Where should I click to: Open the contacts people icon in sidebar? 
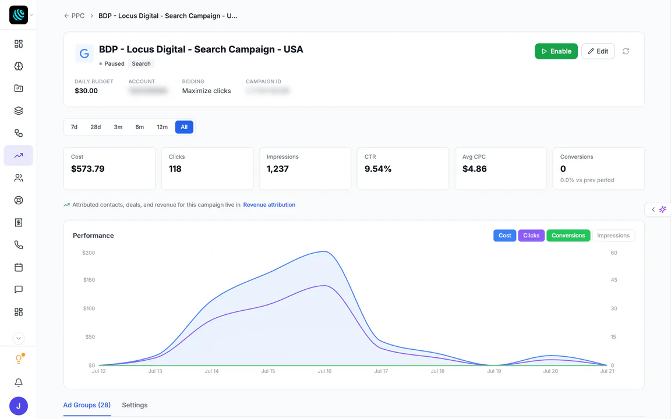pos(19,178)
